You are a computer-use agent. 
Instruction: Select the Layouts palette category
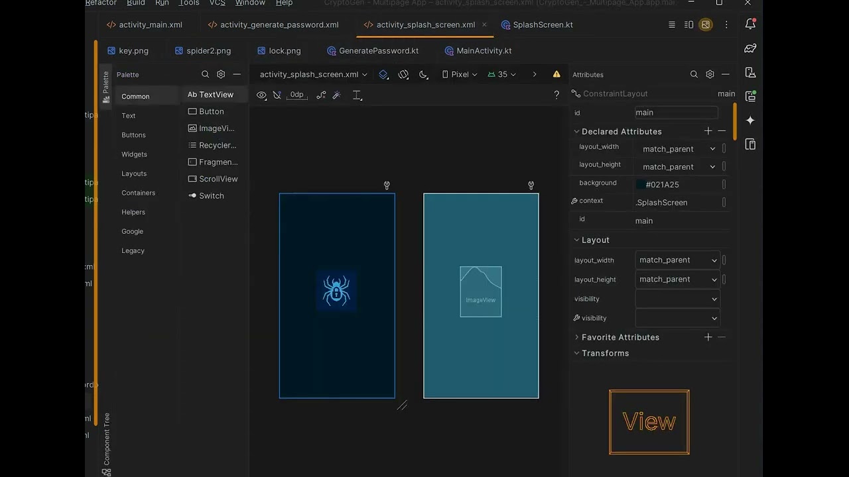[x=134, y=174]
